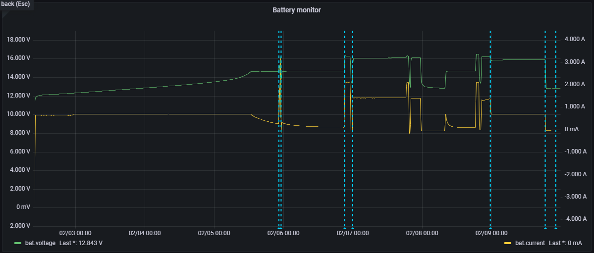594x253 pixels.
Task: Click the 4.000 A right axis label
Action: coord(575,40)
